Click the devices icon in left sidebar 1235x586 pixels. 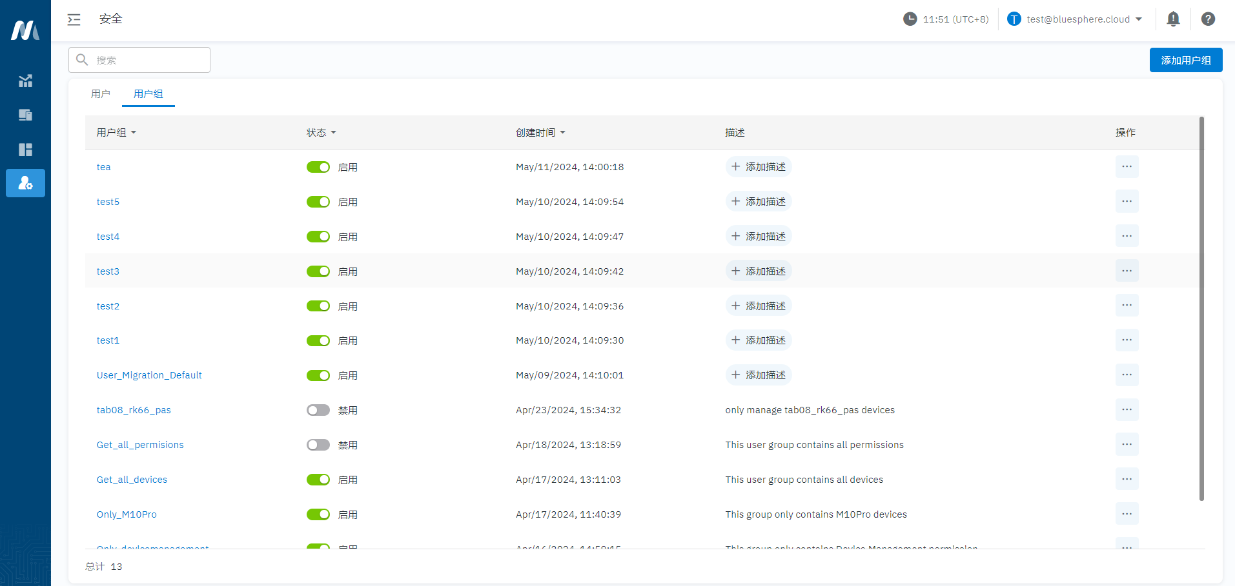pyautogui.click(x=25, y=115)
